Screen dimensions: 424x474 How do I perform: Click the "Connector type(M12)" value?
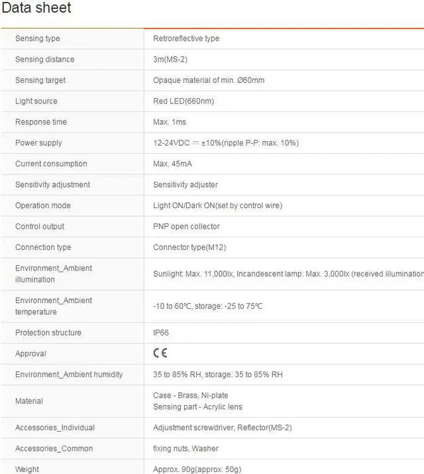click(x=186, y=247)
